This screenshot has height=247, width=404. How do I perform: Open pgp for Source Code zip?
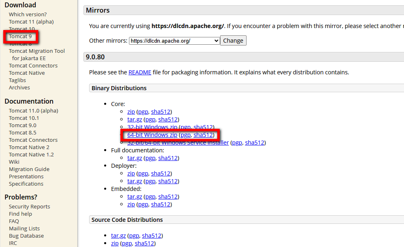(x=127, y=243)
